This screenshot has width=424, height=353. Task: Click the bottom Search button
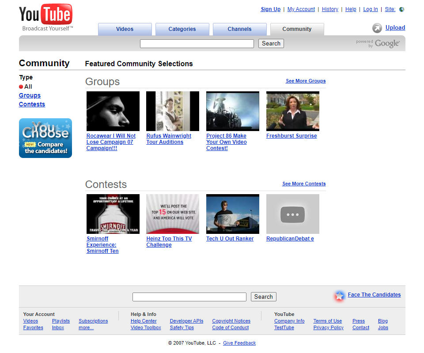click(263, 297)
